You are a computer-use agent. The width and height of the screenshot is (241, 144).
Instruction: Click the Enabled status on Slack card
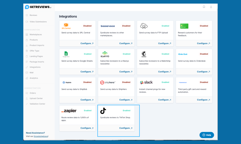(165, 82)
